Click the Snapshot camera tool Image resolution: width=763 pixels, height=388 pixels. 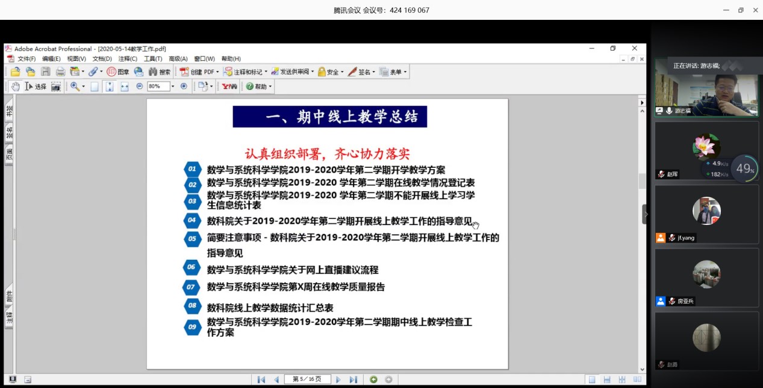click(55, 87)
